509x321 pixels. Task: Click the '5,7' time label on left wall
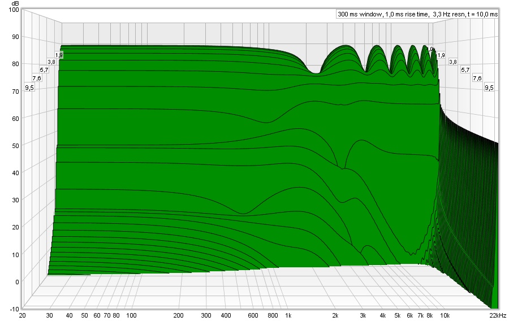44,70
